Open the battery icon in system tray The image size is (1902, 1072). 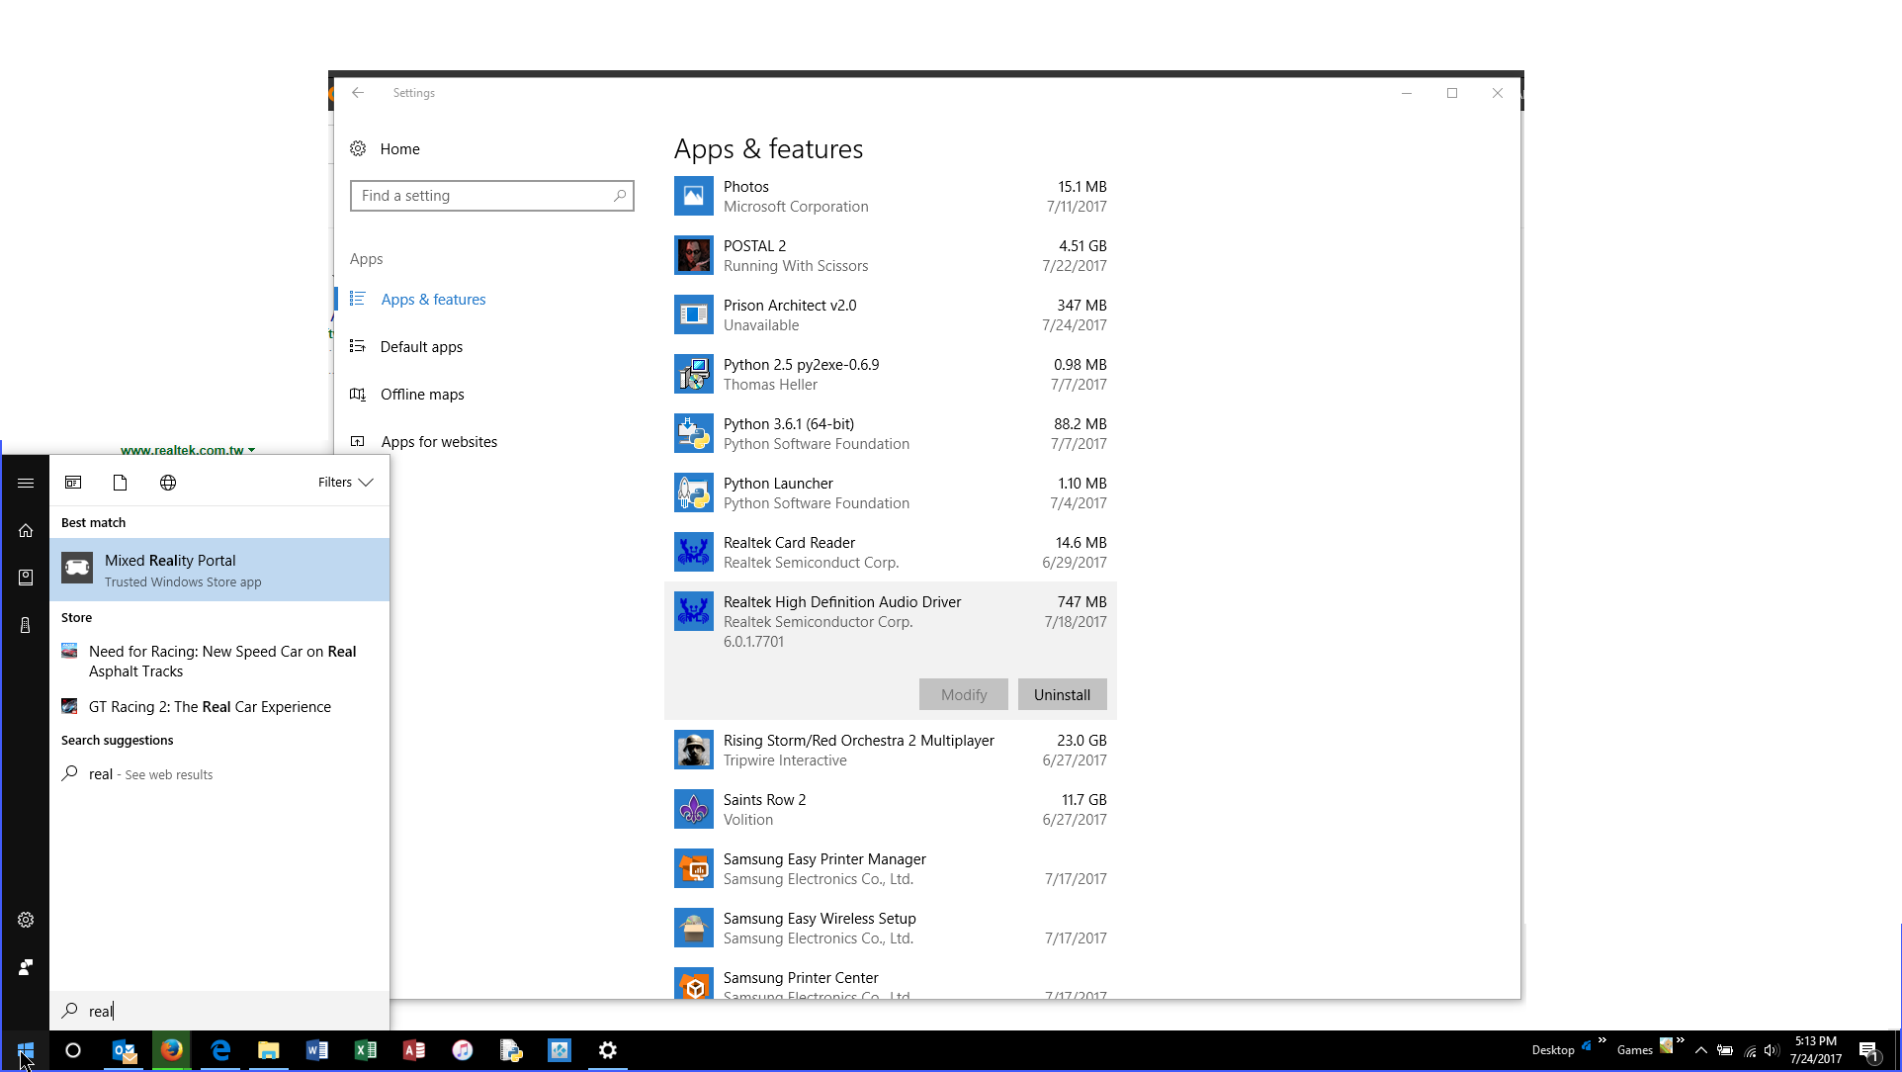1725,1050
